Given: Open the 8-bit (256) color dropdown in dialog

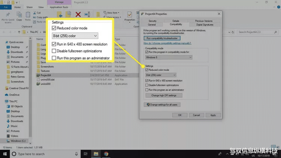Looking at the screenshot, I should [161, 75].
